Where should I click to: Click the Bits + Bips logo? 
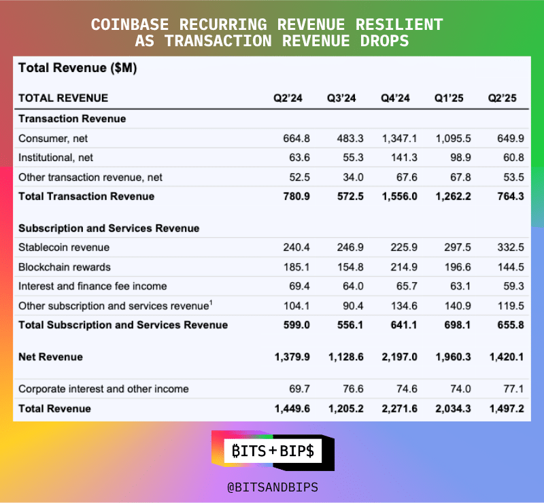[273, 451]
